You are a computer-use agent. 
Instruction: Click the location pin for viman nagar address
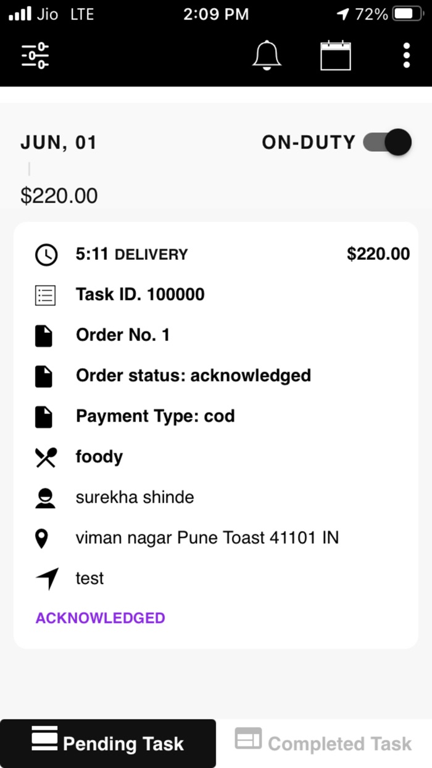coord(43,537)
